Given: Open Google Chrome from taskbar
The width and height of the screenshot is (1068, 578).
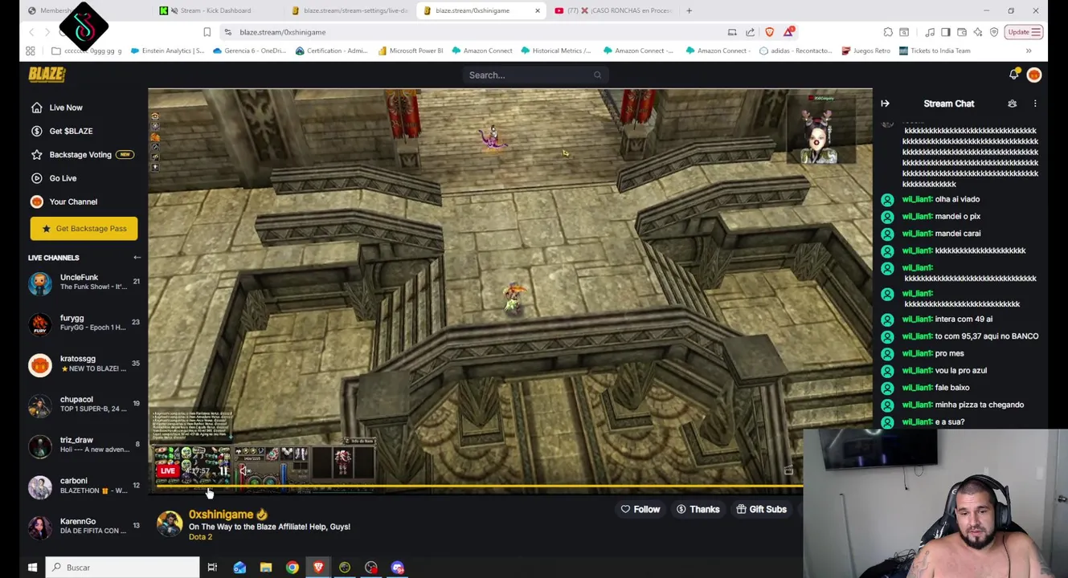Looking at the screenshot, I should [x=293, y=568].
